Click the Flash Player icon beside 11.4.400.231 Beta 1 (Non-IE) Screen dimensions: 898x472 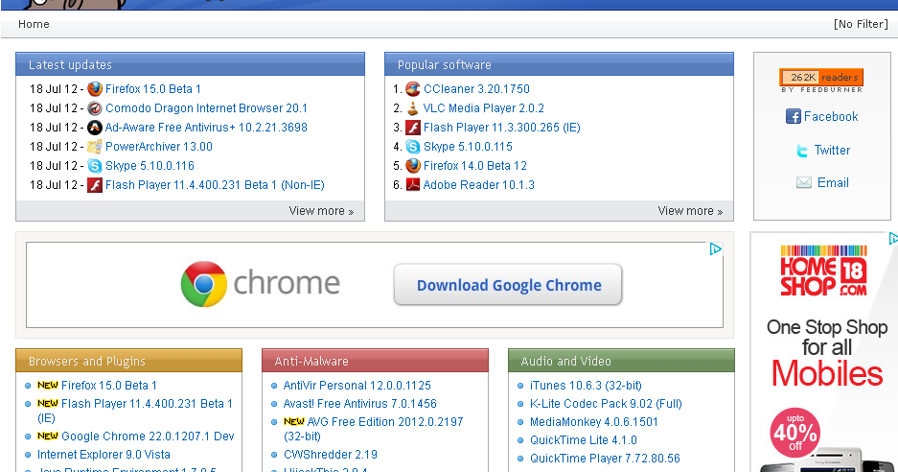pos(95,185)
